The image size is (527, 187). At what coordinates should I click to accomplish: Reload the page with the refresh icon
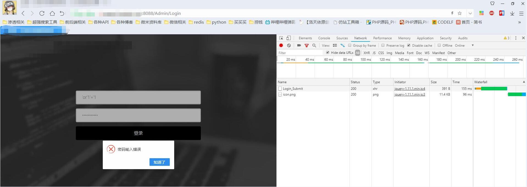[x=42, y=13]
